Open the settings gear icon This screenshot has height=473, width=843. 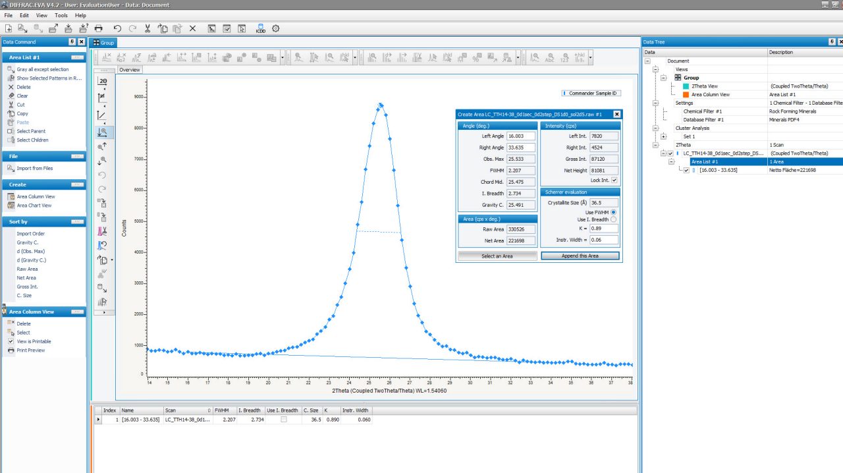coord(276,28)
